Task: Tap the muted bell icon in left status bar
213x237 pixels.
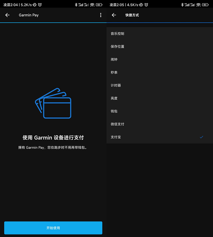Action: [x=34, y=5]
